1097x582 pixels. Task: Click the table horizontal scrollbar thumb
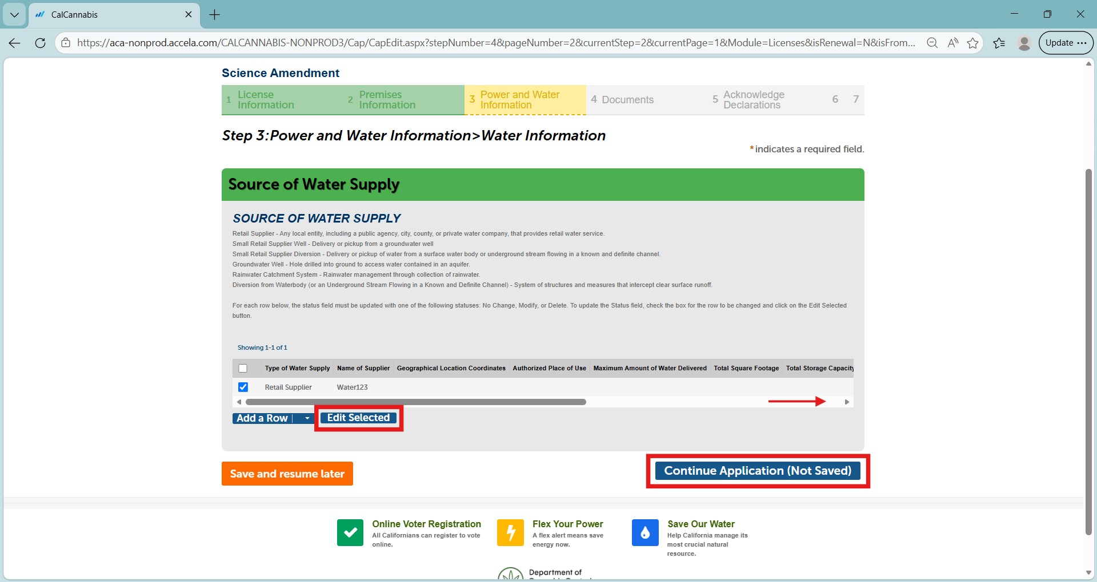tap(416, 402)
